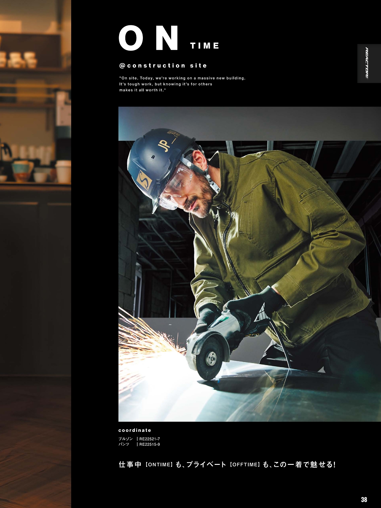This screenshot has height=508, width=381.
Task: Click the @construction site subtitle
Action: 163,65
